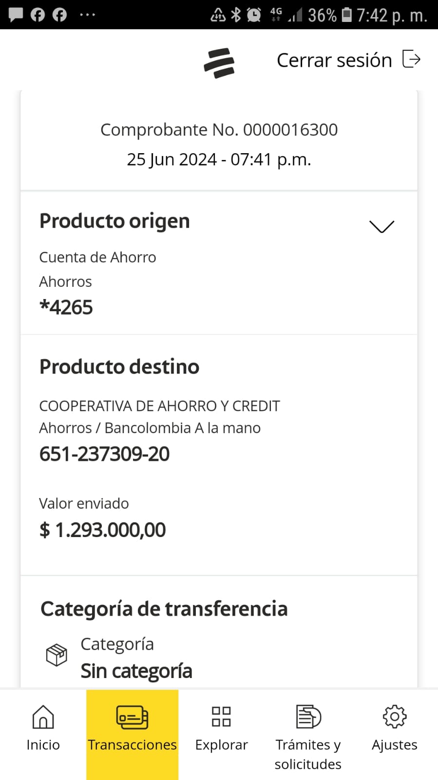Tap the Valor enviado amount

point(103,530)
